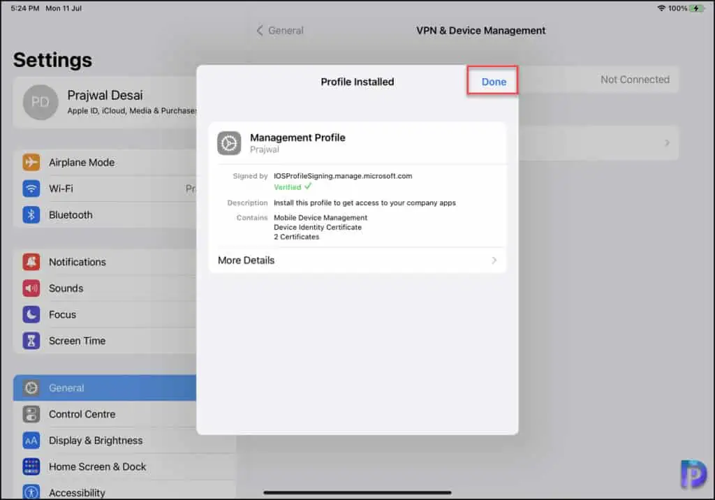
Task: Click Mobile Device Management entry
Action: click(x=320, y=218)
